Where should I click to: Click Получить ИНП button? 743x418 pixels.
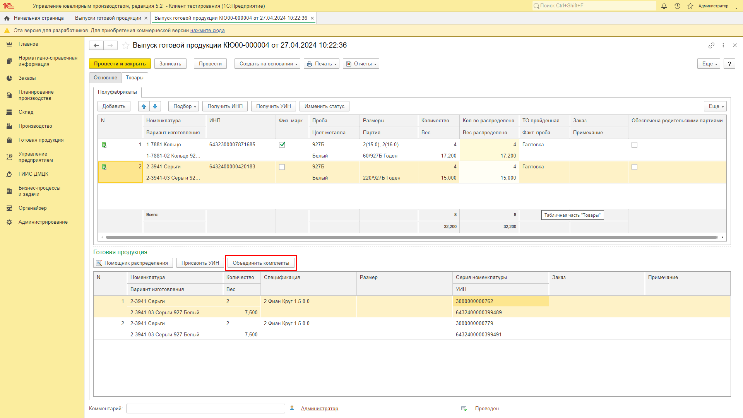pos(225,106)
